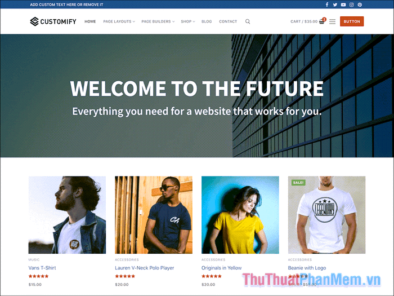This screenshot has width=394, height=296.
Task: Open the Vans T-Shirt product link
Action: pos(42,268)
